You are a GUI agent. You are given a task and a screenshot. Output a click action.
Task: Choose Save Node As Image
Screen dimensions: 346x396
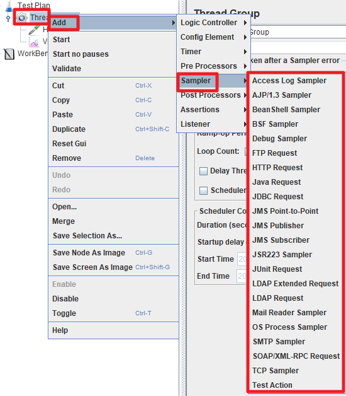[113, 253]
